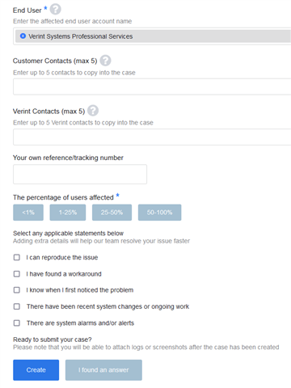Open help icon next to Verint Contacts
Viewport: 291px width, 388px height.
point(93,111)
